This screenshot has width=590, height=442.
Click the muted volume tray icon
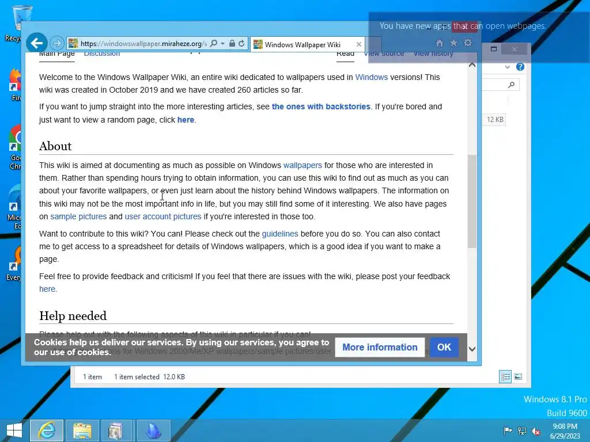point(536,431)
